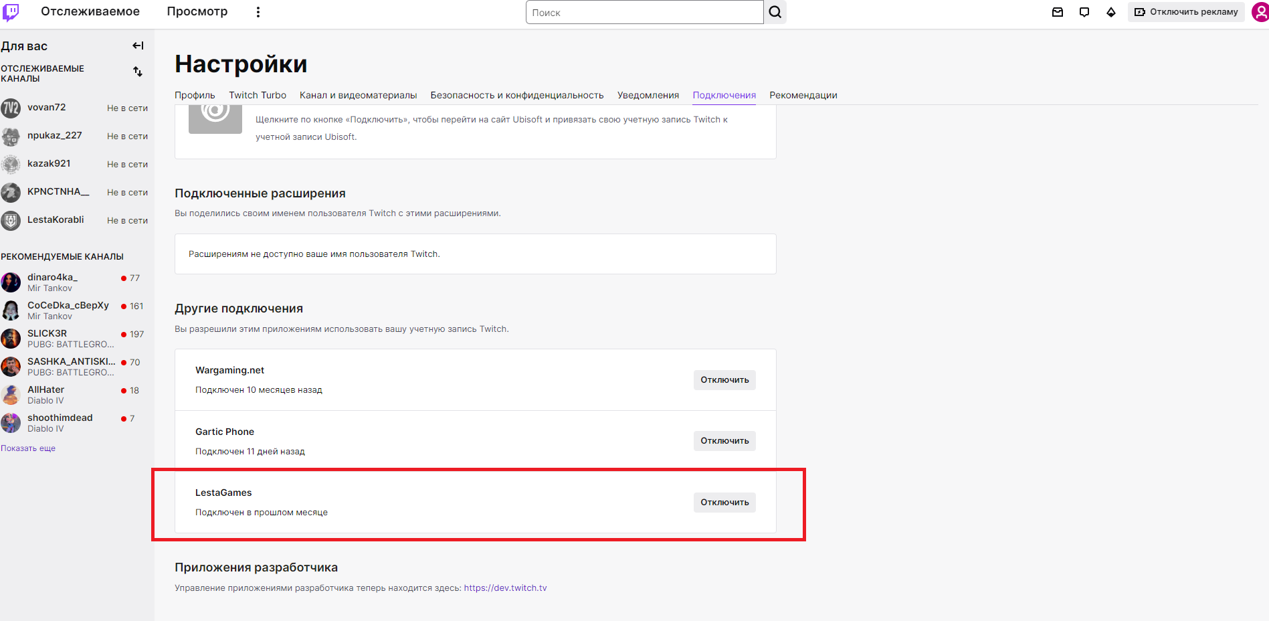
Task: Switch to the Рекомендации tab
Action: coord(803,95)
